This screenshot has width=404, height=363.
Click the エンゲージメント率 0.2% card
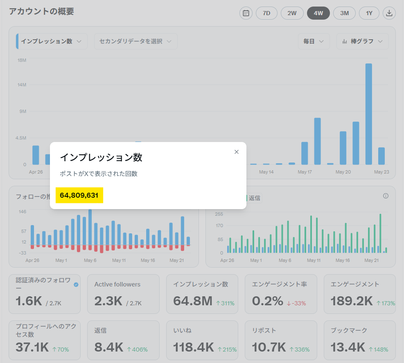[281, 294]
